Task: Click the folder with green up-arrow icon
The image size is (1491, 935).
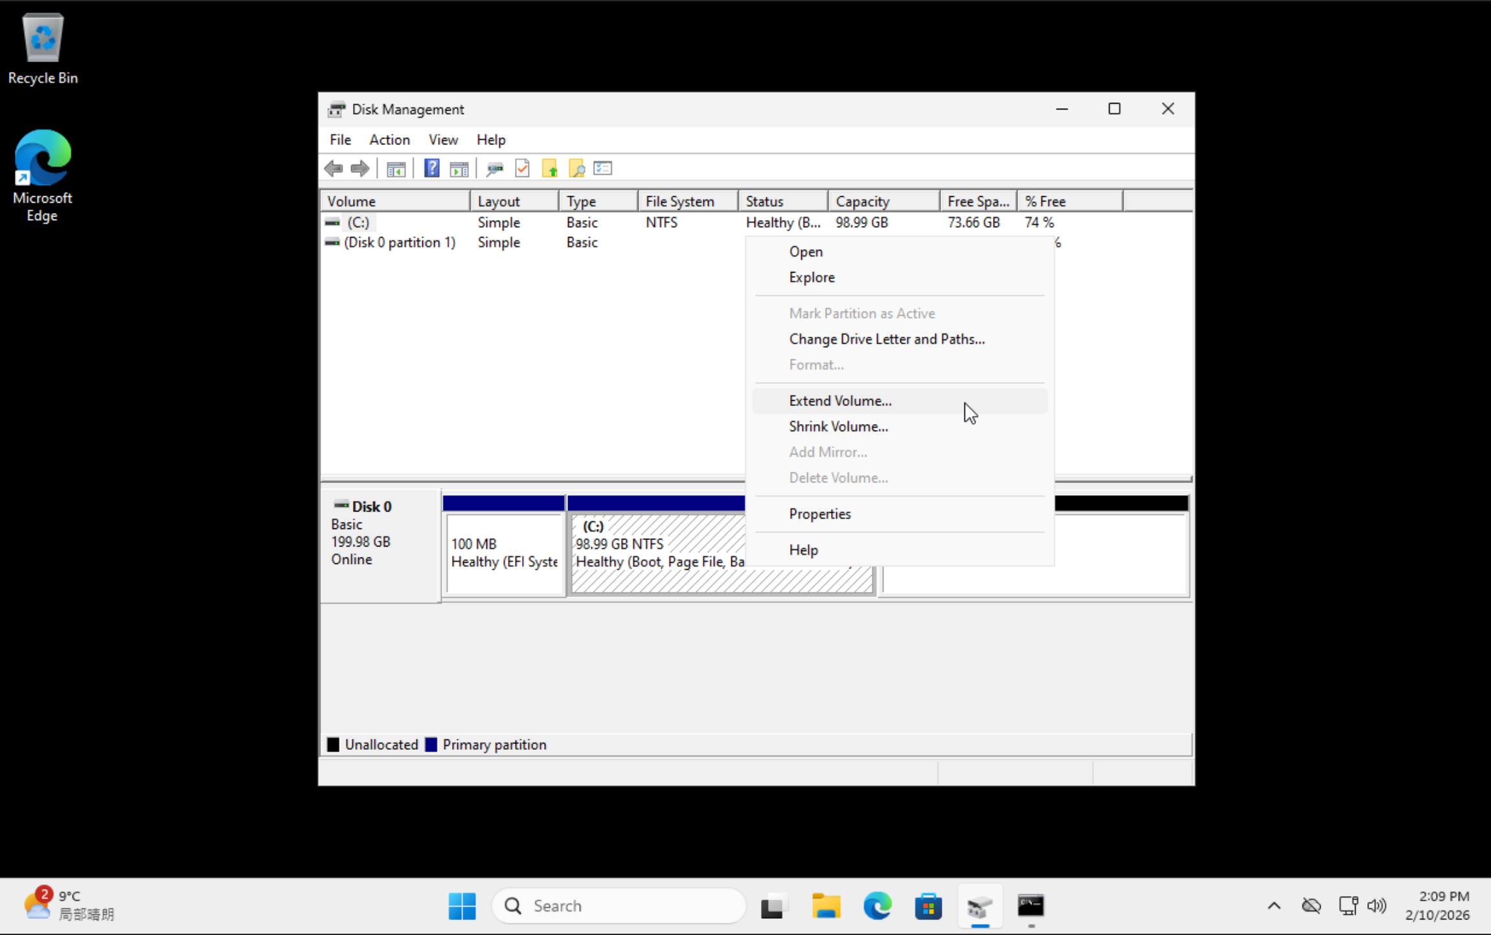Action: (x=550, y=169)
